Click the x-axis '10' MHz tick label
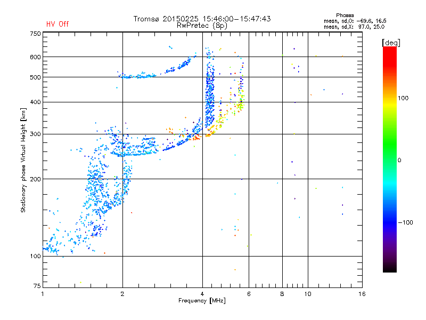This screenshot has width=426, height=320. click(308, 294)
